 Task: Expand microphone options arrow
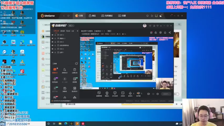[134, 94]
